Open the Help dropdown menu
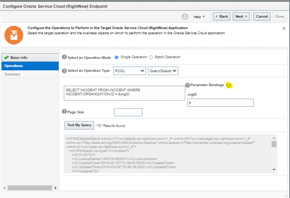Screen dimensions: 290x198 tap(199, 17)
